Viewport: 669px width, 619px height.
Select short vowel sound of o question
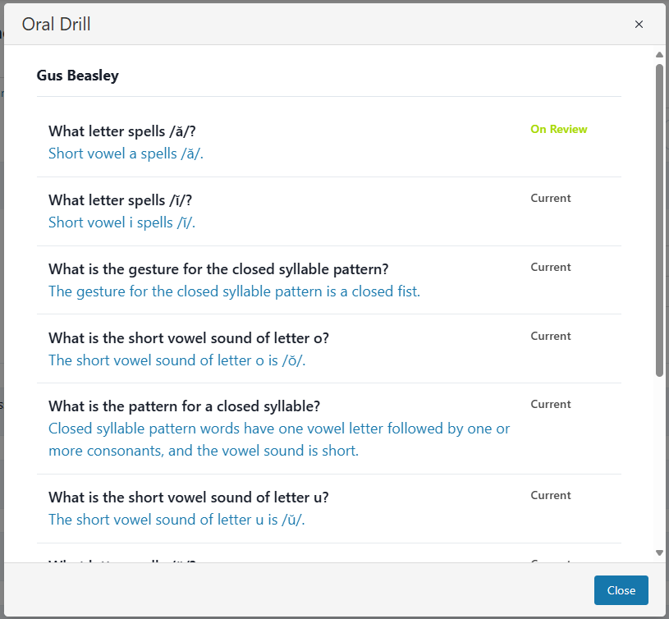coord(189,338)
